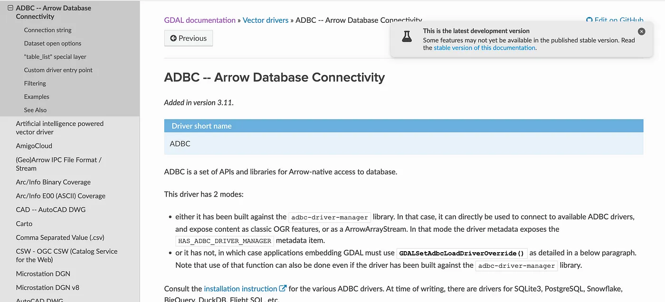Open the installation instruction link
Image resolution: width=665 pixels, height=302 pixels.
(240, 288)
